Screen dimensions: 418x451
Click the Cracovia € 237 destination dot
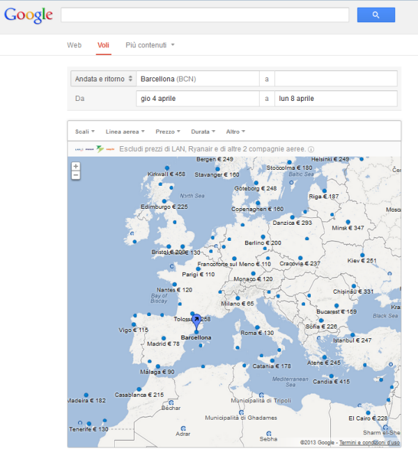tap(300, 258)
